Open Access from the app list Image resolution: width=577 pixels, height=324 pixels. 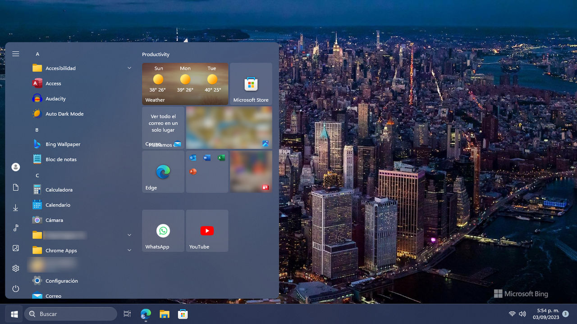82,83
